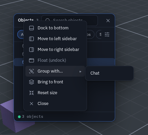This screenshot has height=135, width=148.
Task: Click the 3 objects status text
Action: click(x=33, y=116)
